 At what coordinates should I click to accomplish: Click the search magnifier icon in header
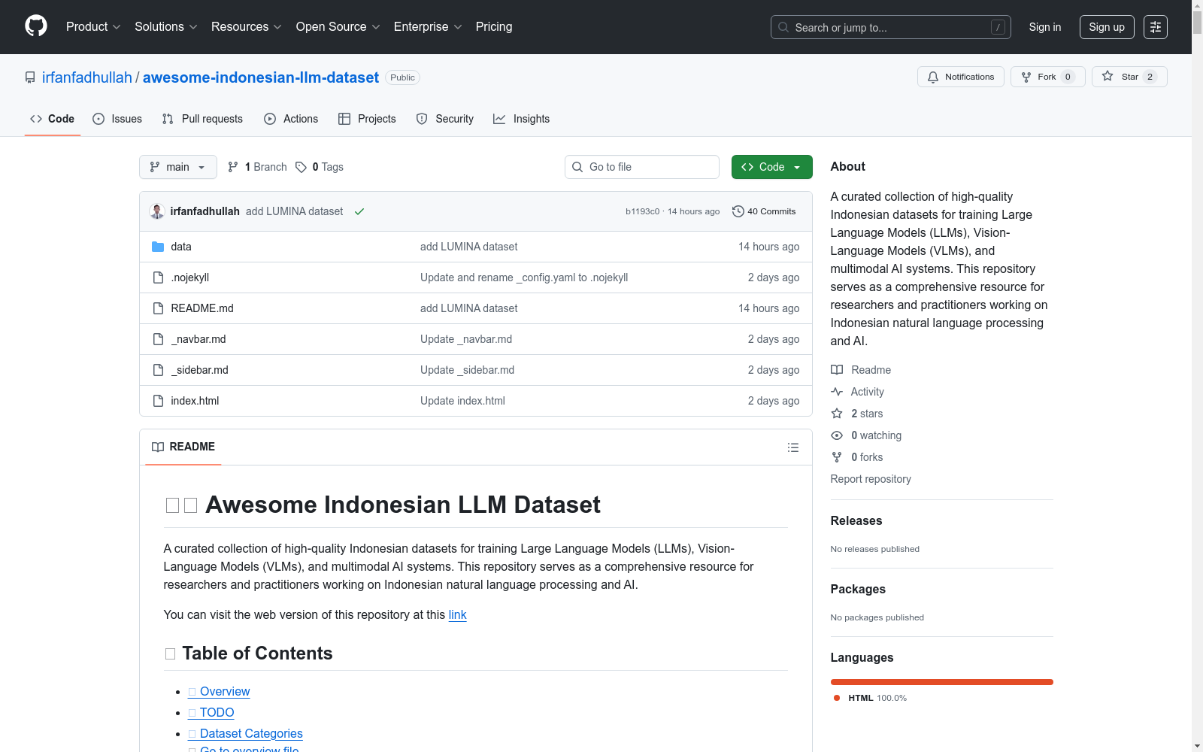pyautogui.click(x=783, y=27)
